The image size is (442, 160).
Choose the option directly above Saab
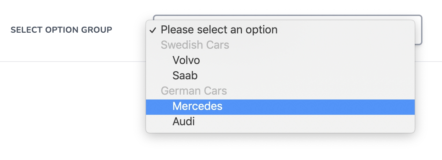point(186,60)
